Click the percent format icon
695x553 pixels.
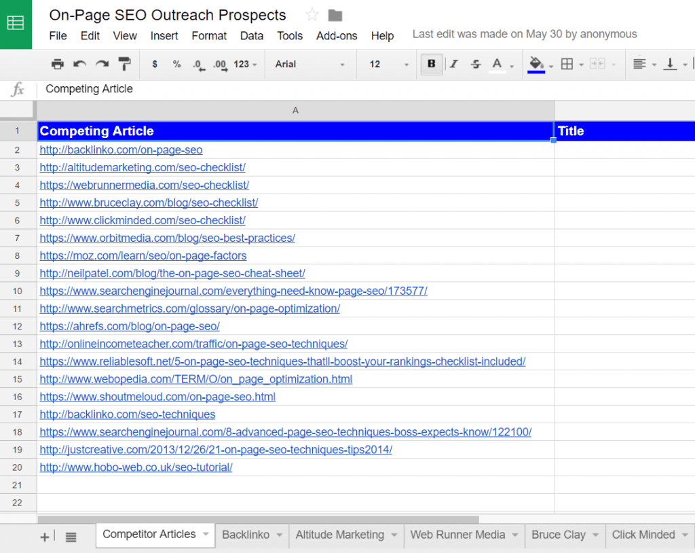click(x=176, y=64)
